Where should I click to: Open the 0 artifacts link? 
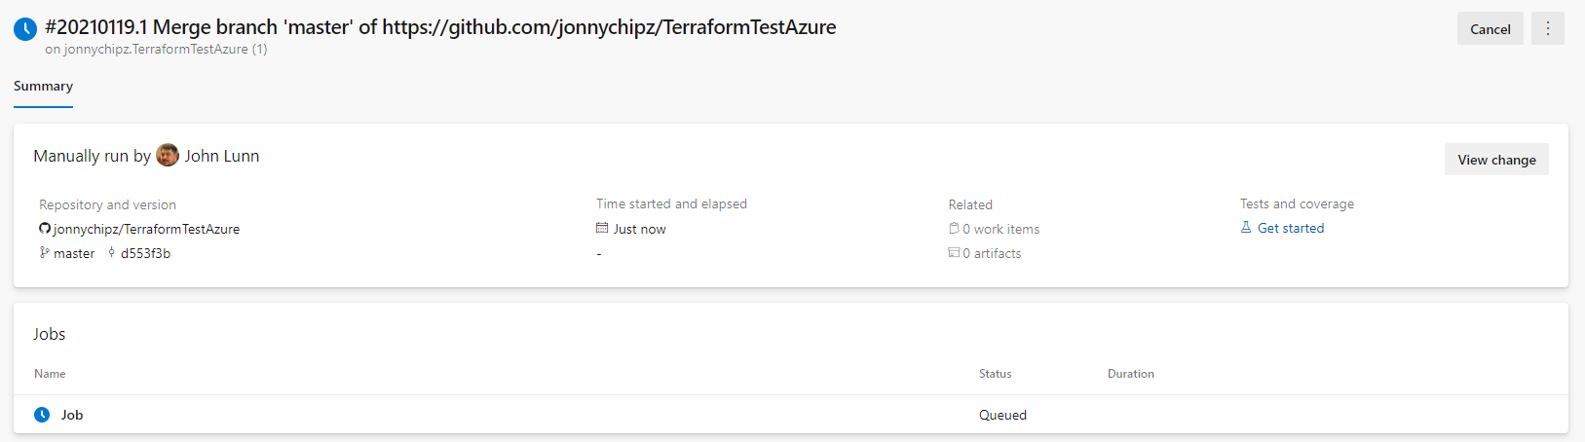[x=992, y=254]
